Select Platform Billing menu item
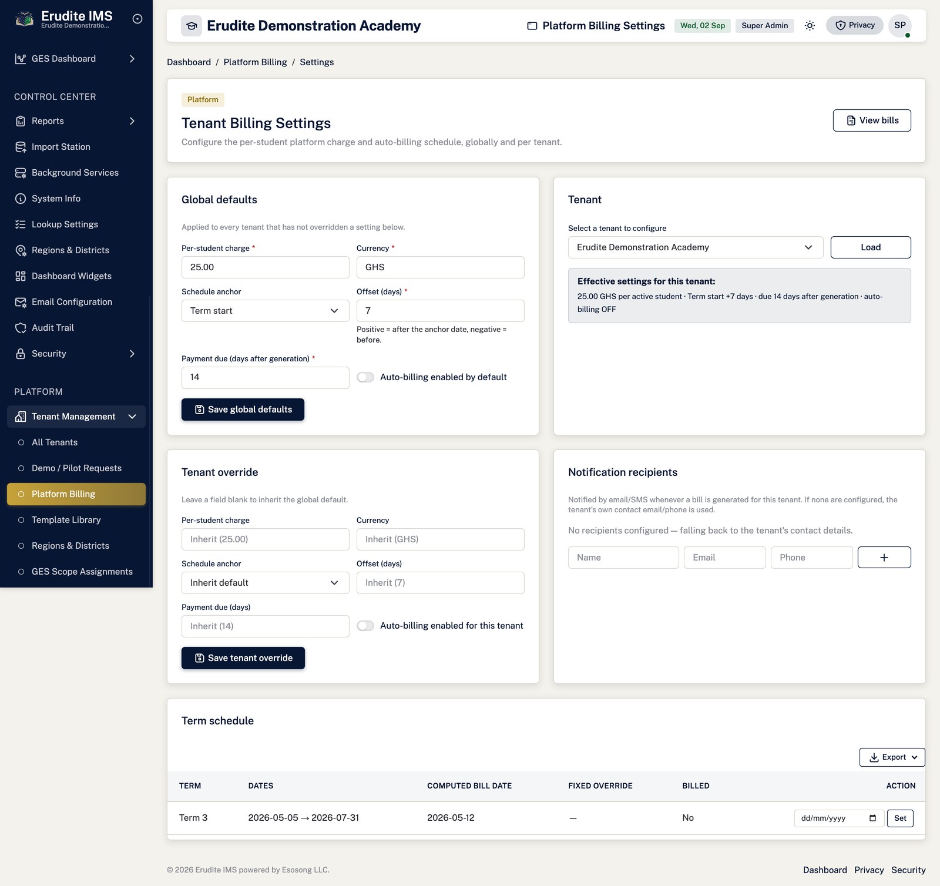This screenshot has width=940, height=886. (x=76, y=494)
